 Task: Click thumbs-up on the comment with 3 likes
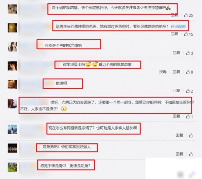pyautogui.click(x=188, y=53)
